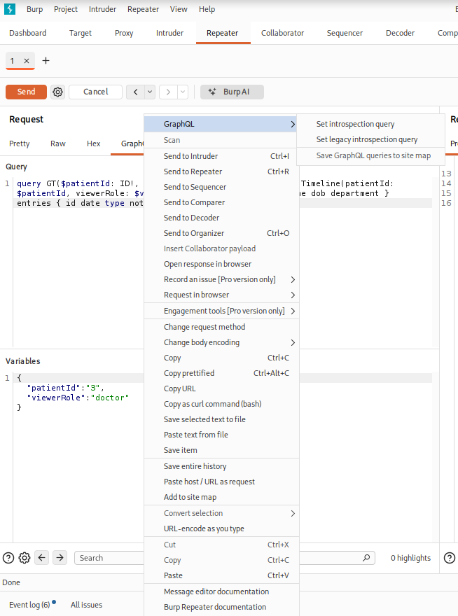Open request history forward dropdown arrow
Screen dimensions: 458x616
point(183,92)
